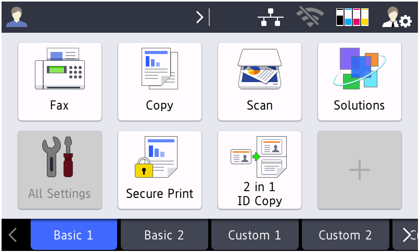
Task: Switch to the Basic 1 tab
Action: pyautogui.click(x=73, y=235)
